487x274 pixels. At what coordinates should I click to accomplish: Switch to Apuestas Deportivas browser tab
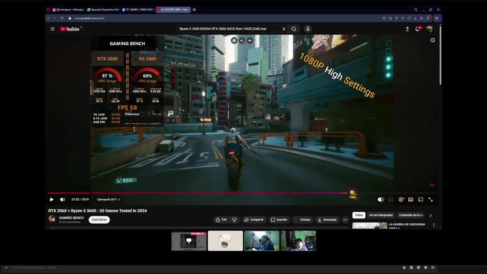103,10
